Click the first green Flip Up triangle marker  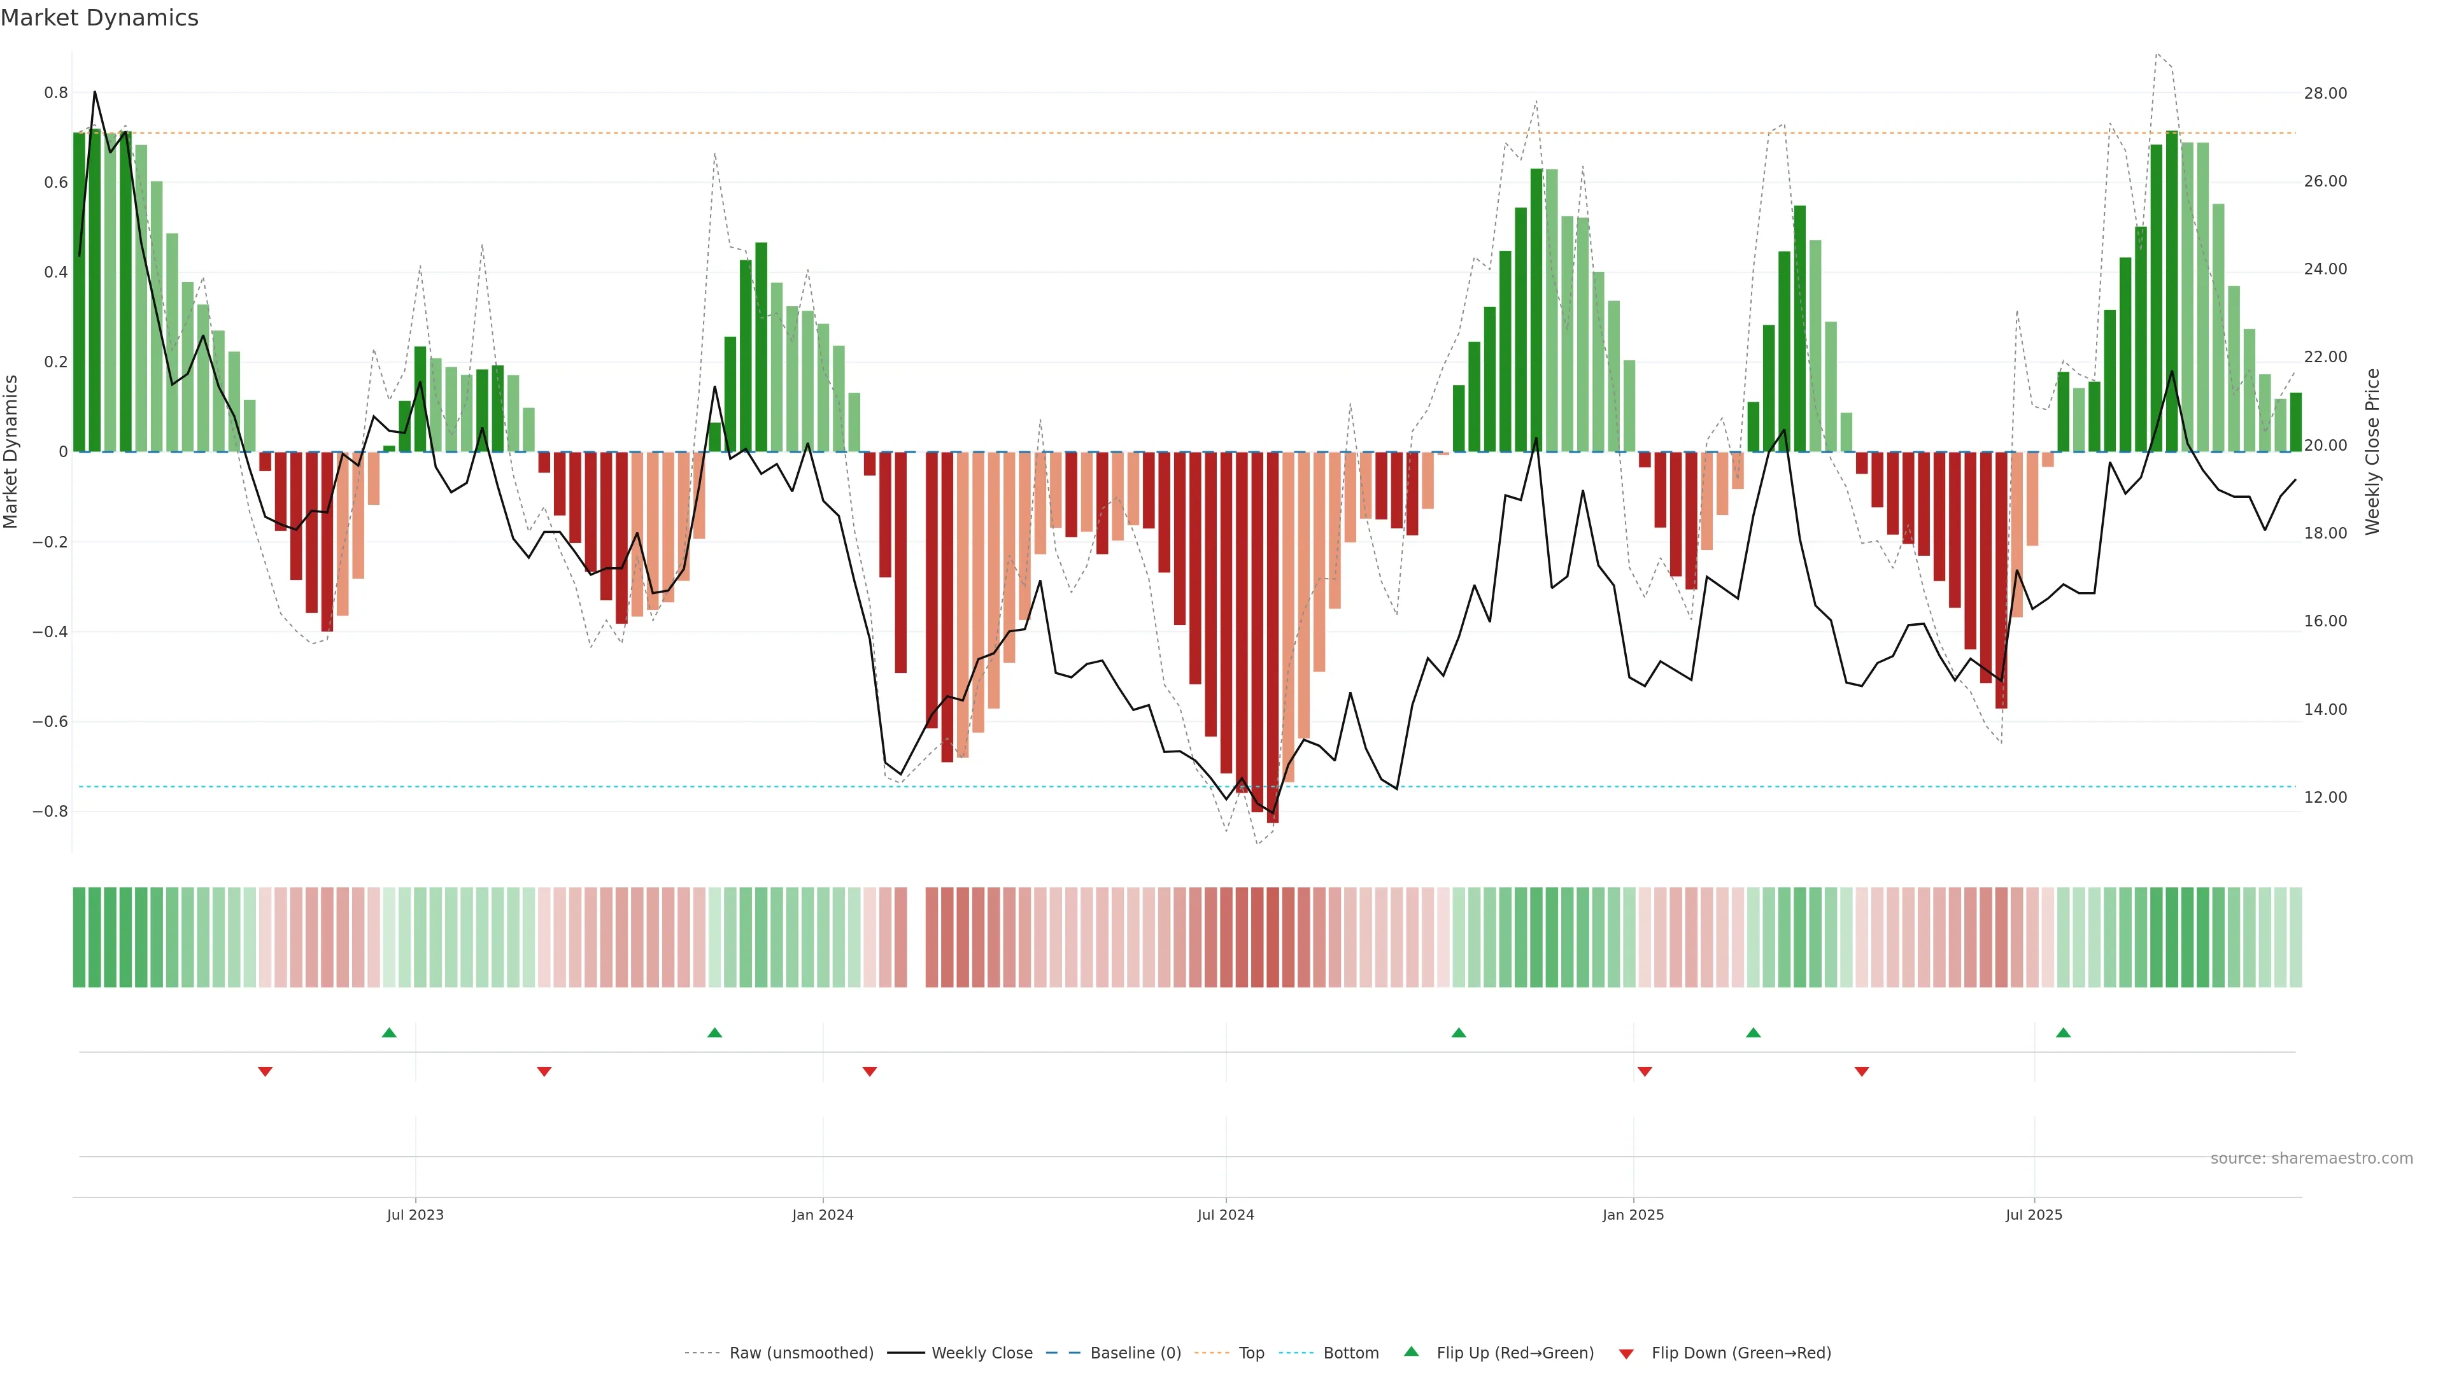pos(389,1033)
